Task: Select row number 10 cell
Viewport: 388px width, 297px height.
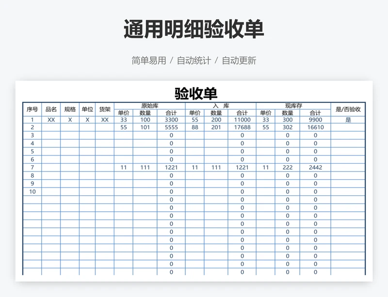Action: pos(32,192)
